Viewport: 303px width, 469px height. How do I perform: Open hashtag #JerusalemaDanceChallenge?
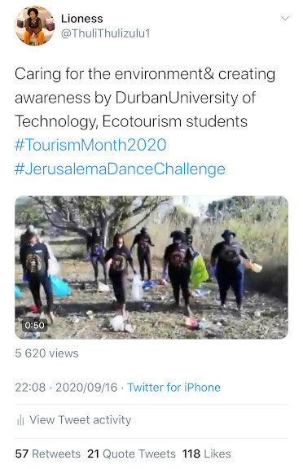pyautogui.click(x=120, y=169)
